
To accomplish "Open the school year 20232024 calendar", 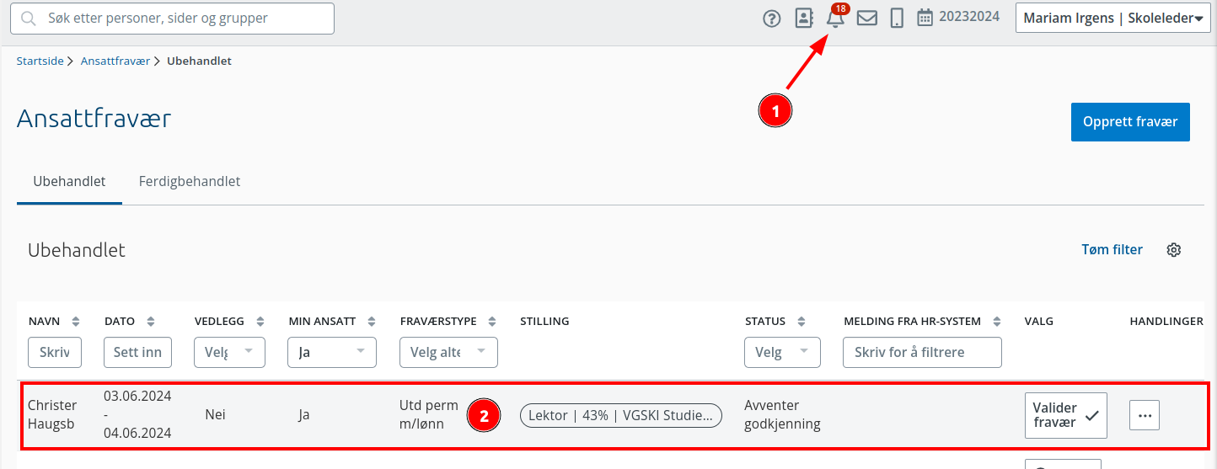I will tap(958, 17).
